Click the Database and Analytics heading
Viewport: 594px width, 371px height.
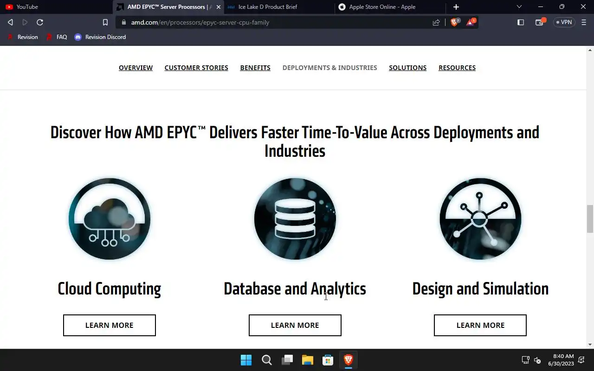(295, 288)
